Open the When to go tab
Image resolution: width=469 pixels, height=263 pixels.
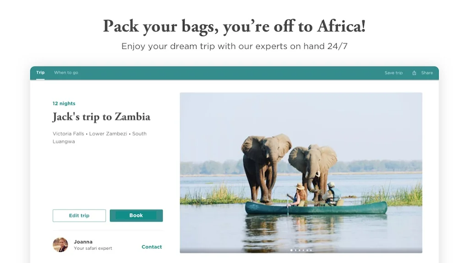(x=66, y=73)
